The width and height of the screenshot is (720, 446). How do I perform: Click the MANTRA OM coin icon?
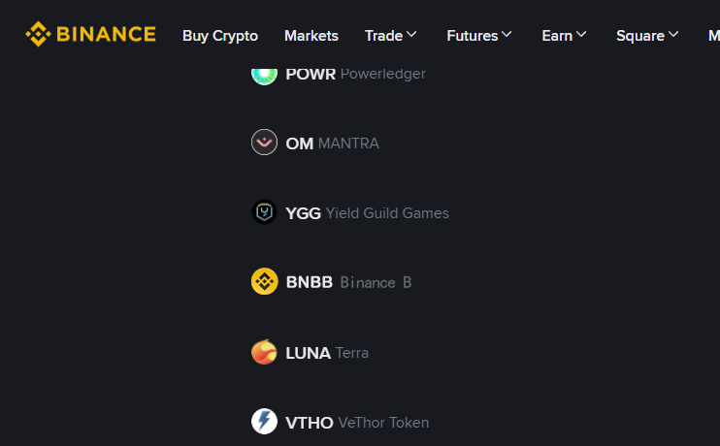264,143
